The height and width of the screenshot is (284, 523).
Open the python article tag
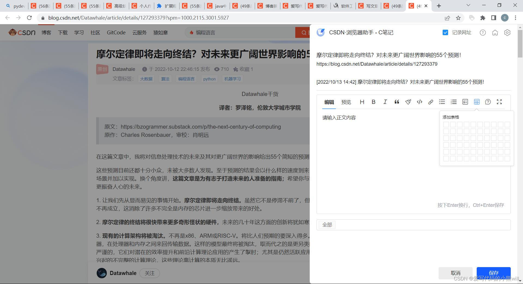click(209, 79)
